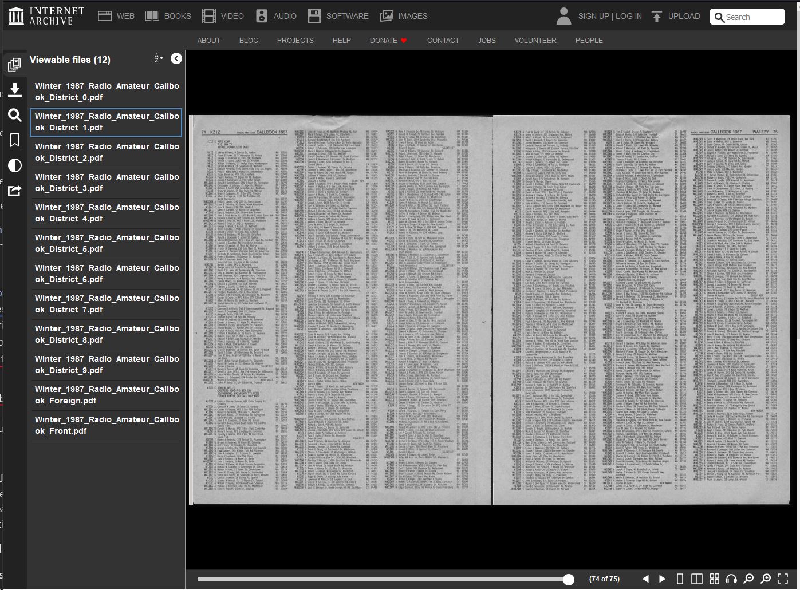Viewport: 800px width, 590px height.
Task: Start read-aloud headphones icon
Action: (731, 579)
